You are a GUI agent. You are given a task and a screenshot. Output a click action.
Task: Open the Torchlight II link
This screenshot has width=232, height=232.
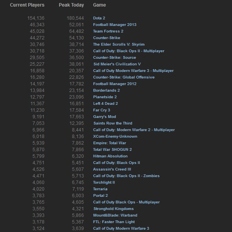pos(104,182)
